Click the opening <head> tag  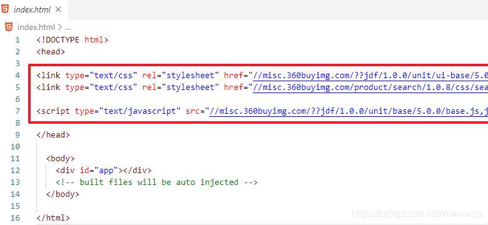click(51, 52)
